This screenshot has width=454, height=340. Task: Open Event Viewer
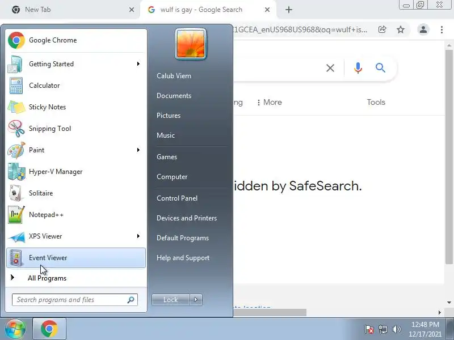[x=76, y=258]
